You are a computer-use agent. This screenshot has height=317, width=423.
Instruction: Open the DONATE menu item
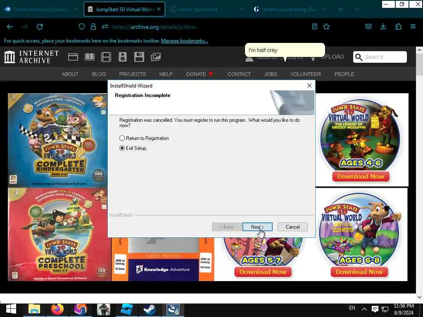point(200,74)
